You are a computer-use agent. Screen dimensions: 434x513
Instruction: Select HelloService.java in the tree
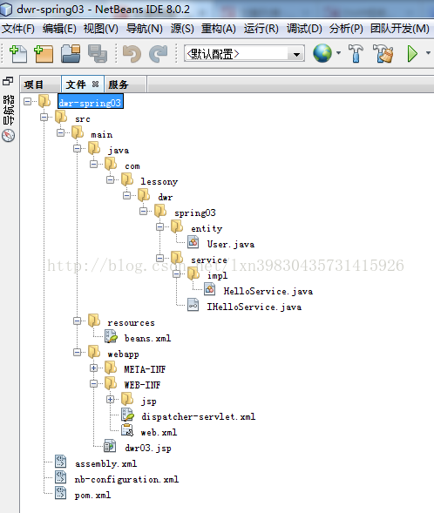pos(268,291)
